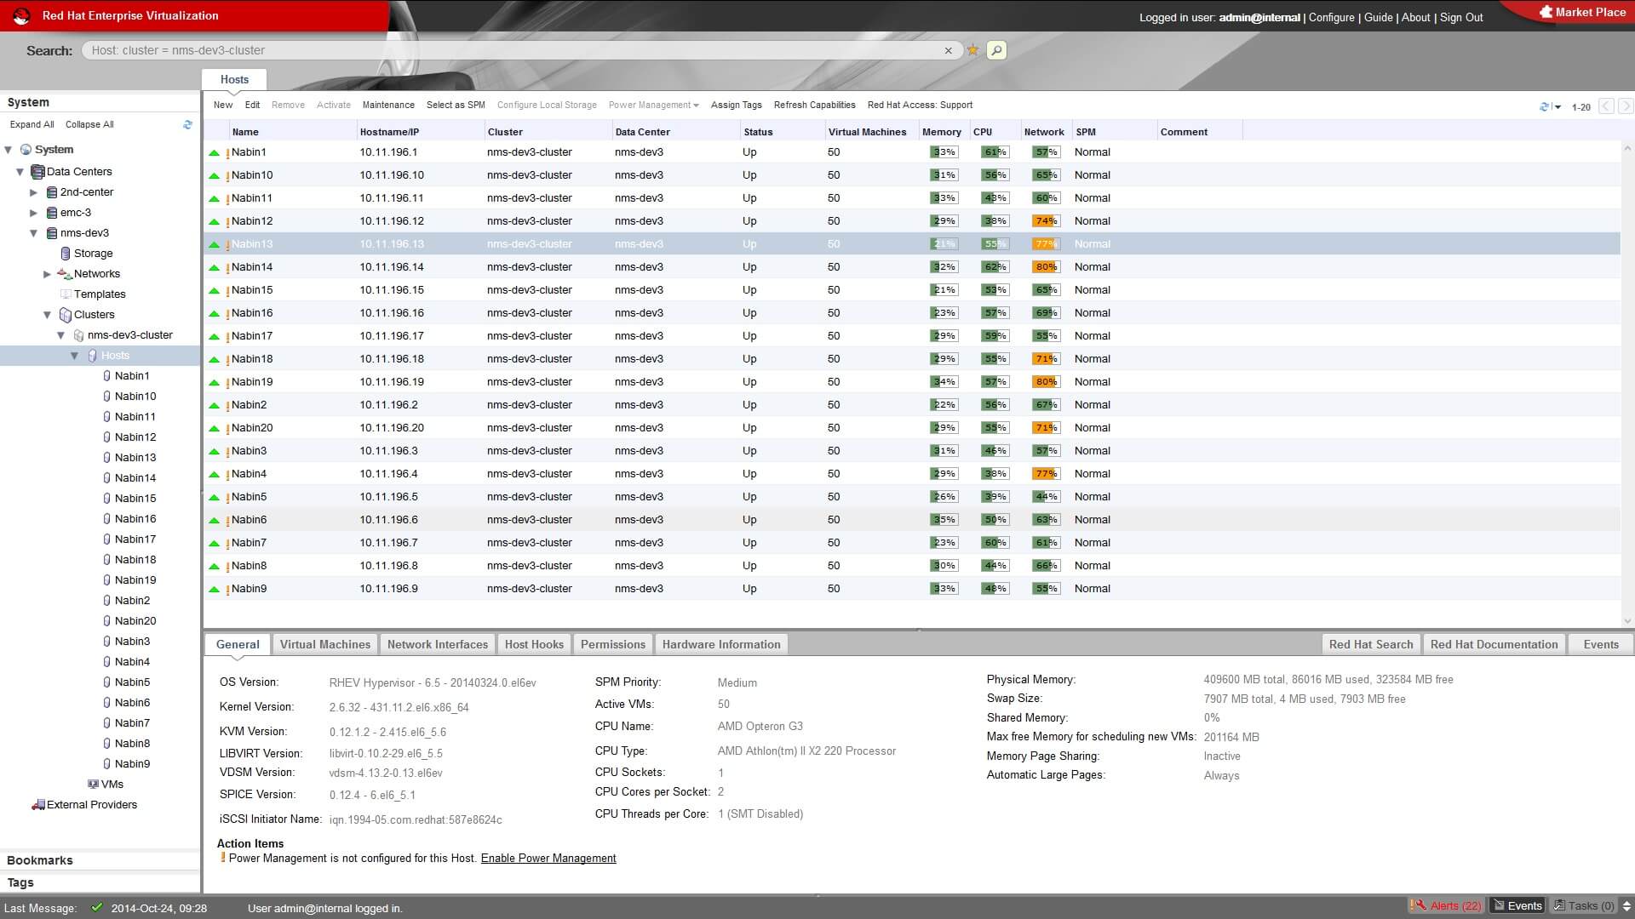Viewport: 1635px width, 919px height.
Task: Click the up-status arrow for Nabin1 row
Action: [x=214, y=153]
